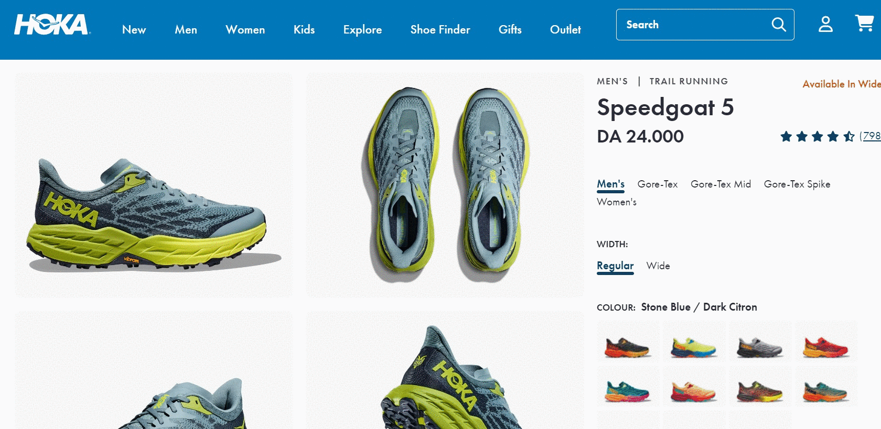This screenshot has width=881, height=429.
Task: Pick the grey and black shoe colour
Action: (760, 342)
